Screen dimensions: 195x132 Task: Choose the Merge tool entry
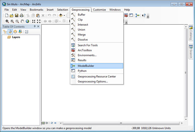coord(97,35)
